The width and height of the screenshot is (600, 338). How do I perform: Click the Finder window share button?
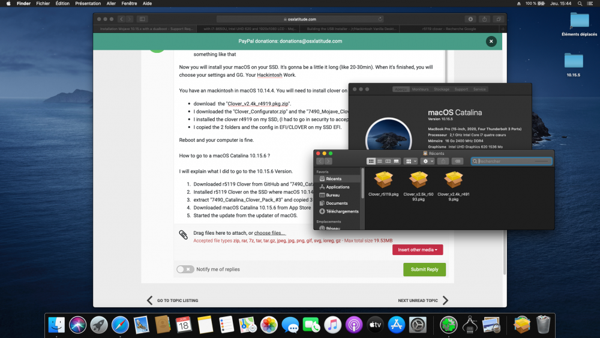(443, 161)
